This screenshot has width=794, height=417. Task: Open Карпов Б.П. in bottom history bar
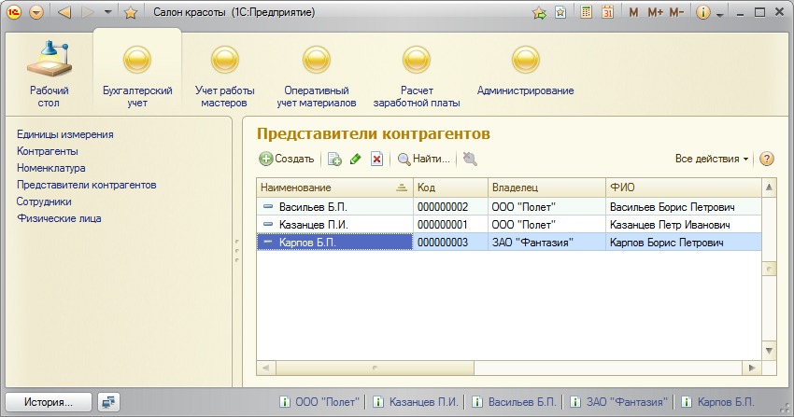(x=717, y=402)
